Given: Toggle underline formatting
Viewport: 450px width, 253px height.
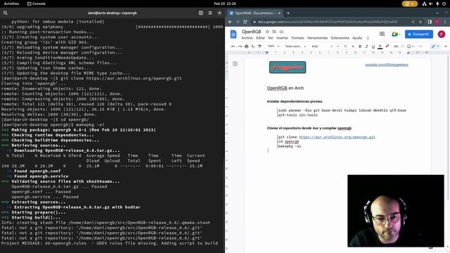Looking at the screenshot, I should coord(373,46).
